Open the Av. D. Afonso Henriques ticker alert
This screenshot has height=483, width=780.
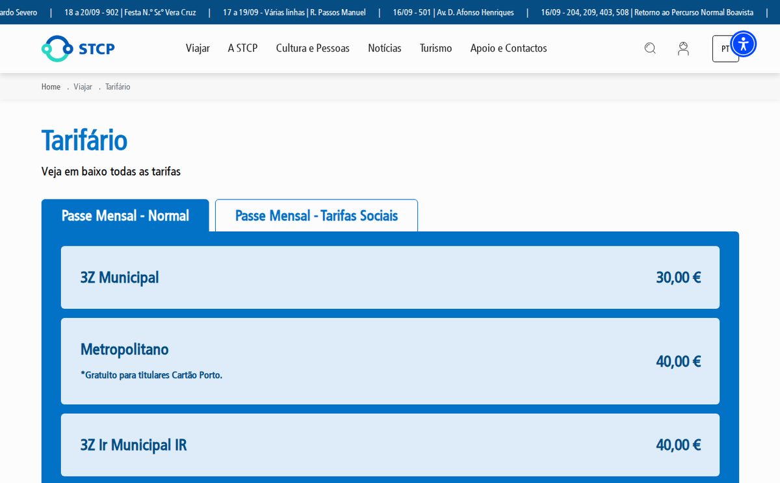(x=453, y=12)
